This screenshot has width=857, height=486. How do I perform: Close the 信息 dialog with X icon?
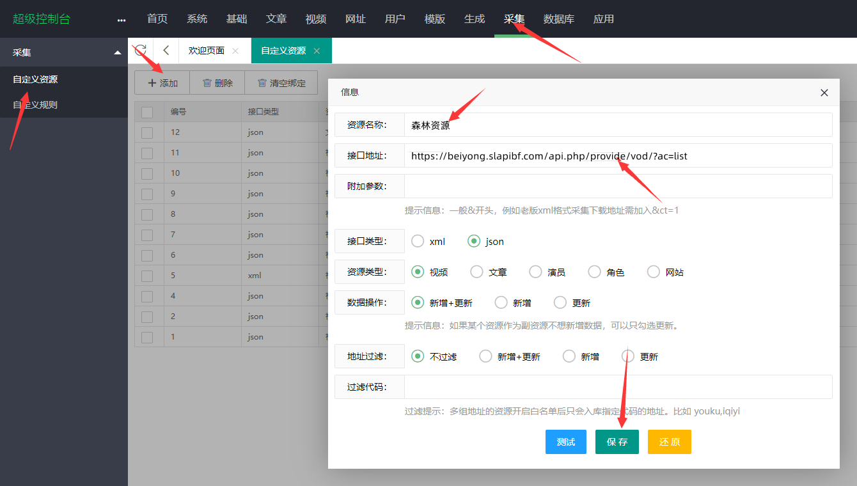(x=824, y=93)
